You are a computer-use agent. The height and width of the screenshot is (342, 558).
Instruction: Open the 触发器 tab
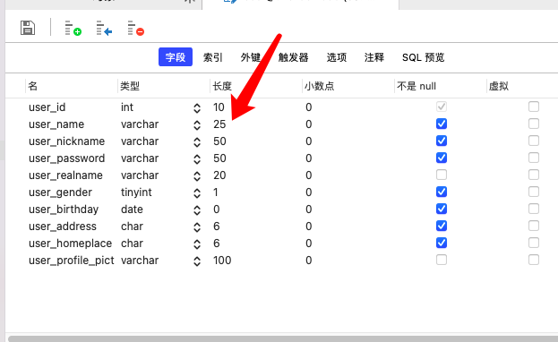tap(293, 57)
